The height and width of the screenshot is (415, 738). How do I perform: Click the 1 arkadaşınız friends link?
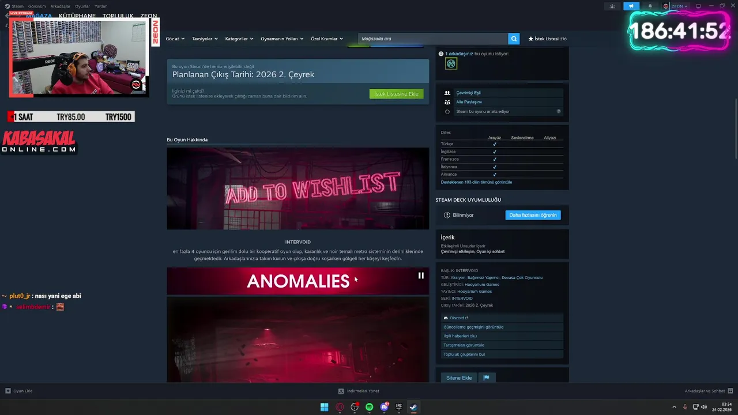[x=459, y=54]
